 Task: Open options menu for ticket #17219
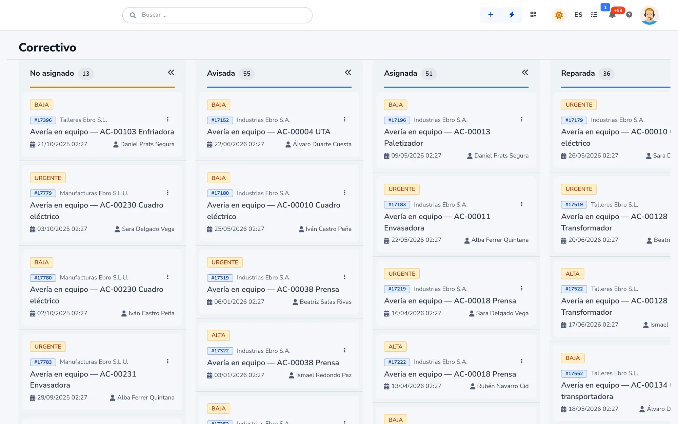[521, 289]
